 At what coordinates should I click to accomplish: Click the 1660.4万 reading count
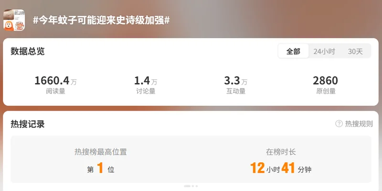coord(55,81)
